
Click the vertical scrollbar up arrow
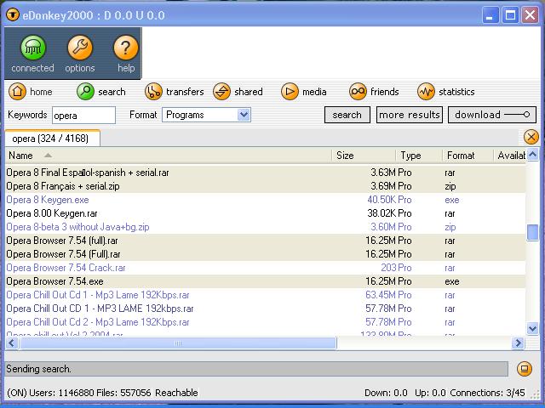point(533,155)
